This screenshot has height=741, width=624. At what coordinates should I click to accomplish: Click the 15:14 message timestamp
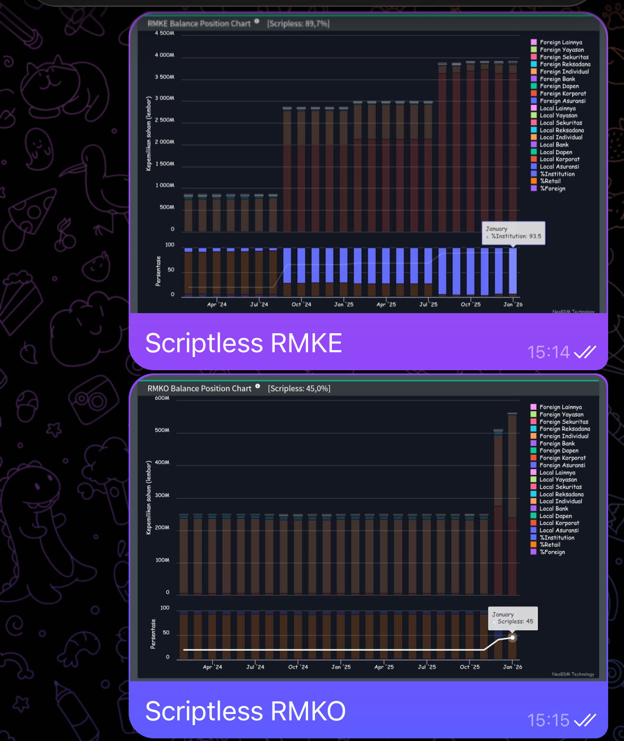point(548,352)
